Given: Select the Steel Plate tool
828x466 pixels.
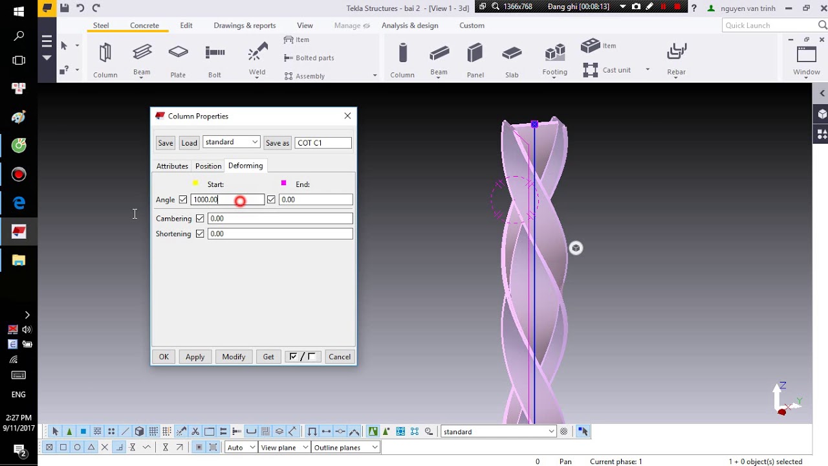Looking at the screenshot, I should point(178,60).
